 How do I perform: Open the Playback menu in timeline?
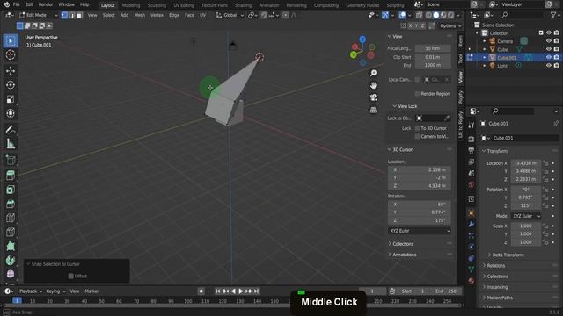pos(31,291)
